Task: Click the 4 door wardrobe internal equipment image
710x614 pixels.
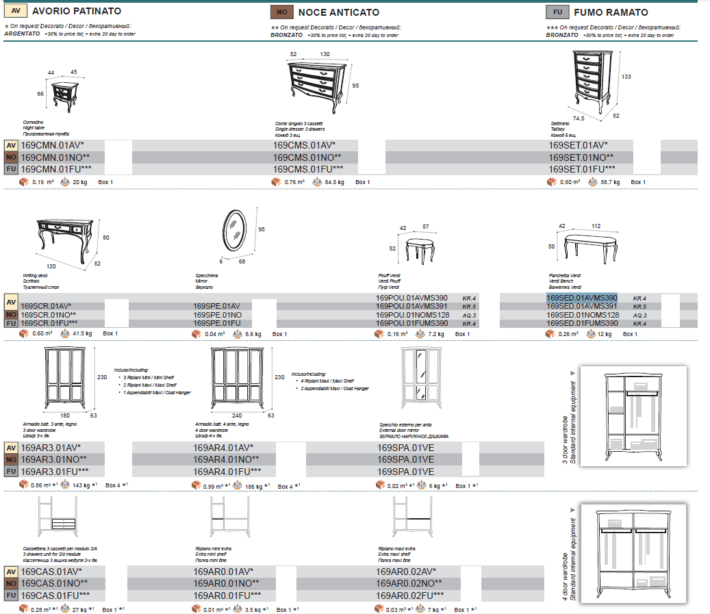Action: (x=633, y=554)
